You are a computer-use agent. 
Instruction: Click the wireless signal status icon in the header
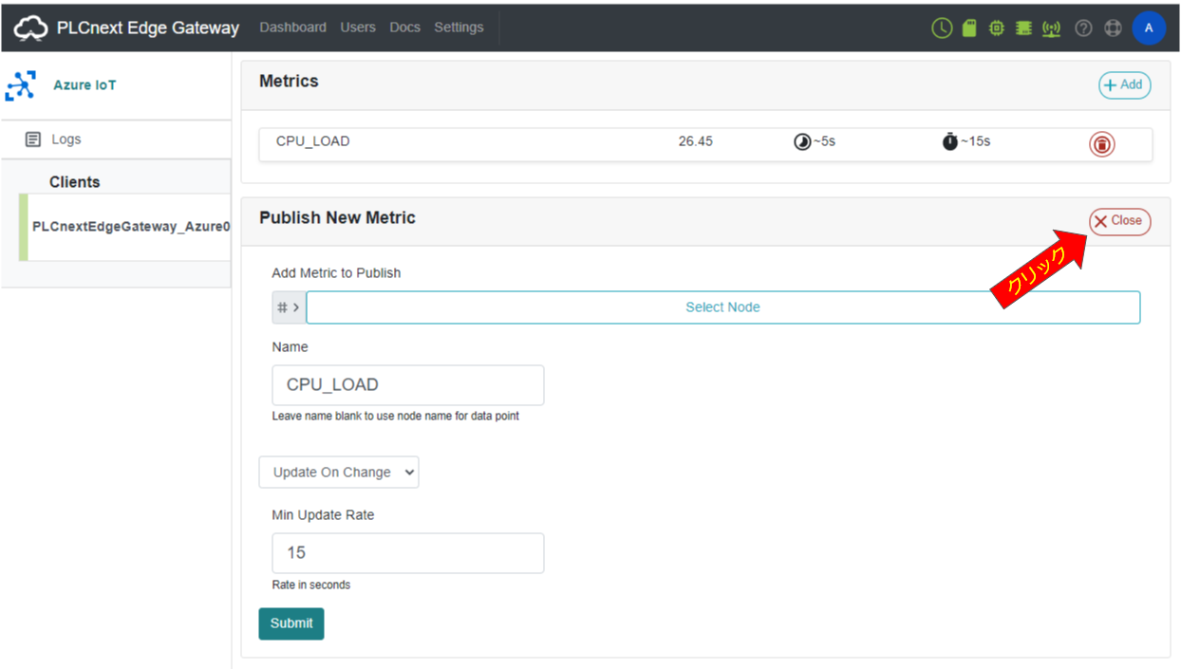[x=1051, y=28]
